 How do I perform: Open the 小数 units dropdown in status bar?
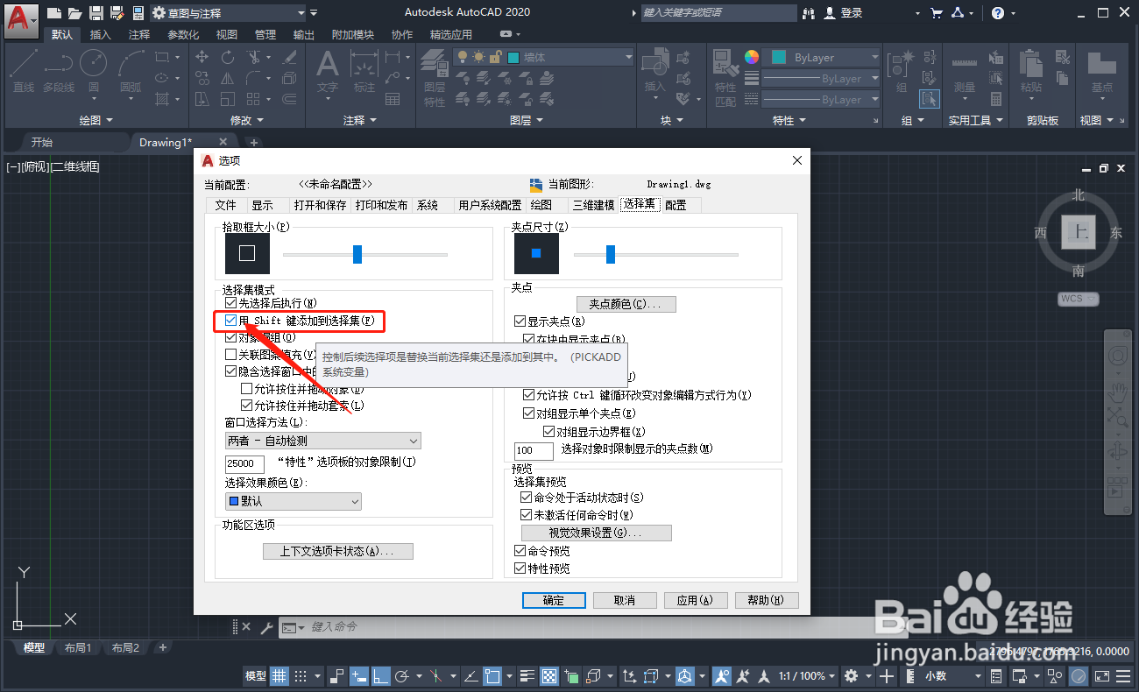pyautogui.click(x=953, y=676)
